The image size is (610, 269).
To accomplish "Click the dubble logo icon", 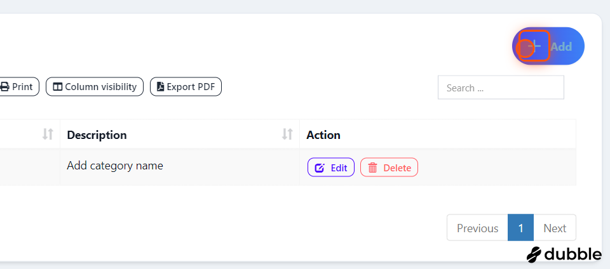I will tap(534, 254).
